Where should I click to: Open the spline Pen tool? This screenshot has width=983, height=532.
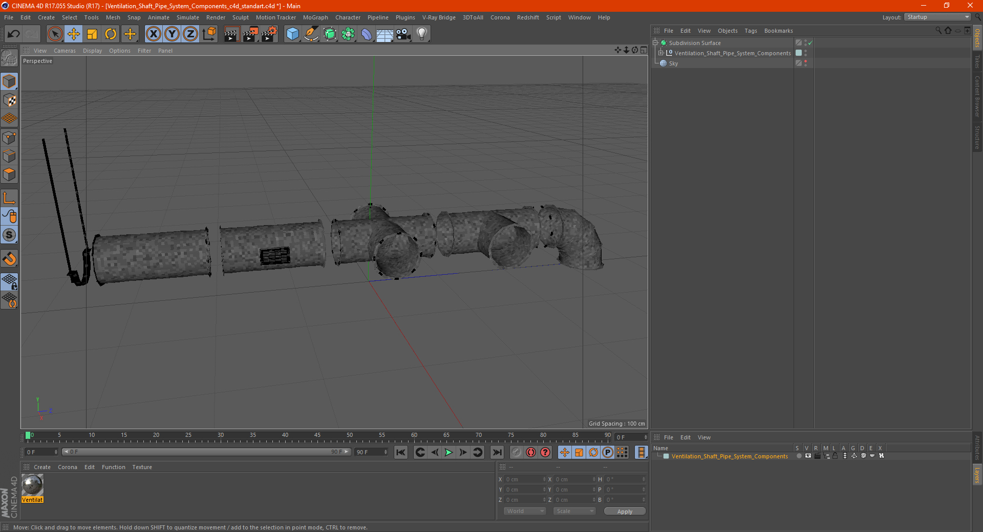pyautogui.click(x=311, y=34)
